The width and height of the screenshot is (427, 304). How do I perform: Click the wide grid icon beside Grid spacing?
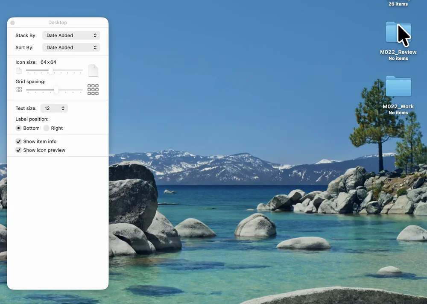click(x=93, y=90)
